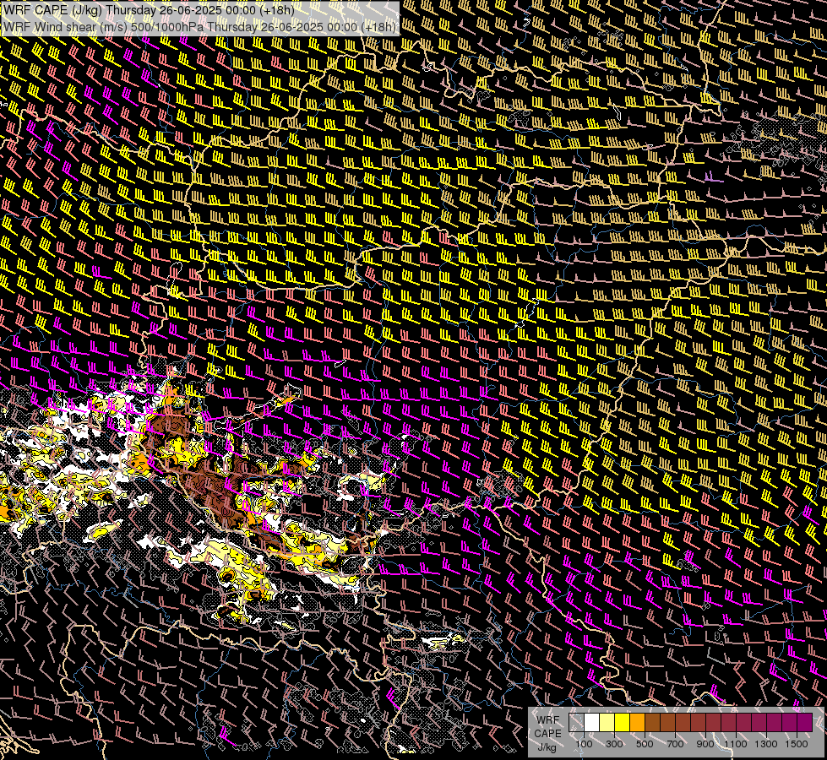Select the 'WRF CAPE (J/kg)' title line

point(149,10)
